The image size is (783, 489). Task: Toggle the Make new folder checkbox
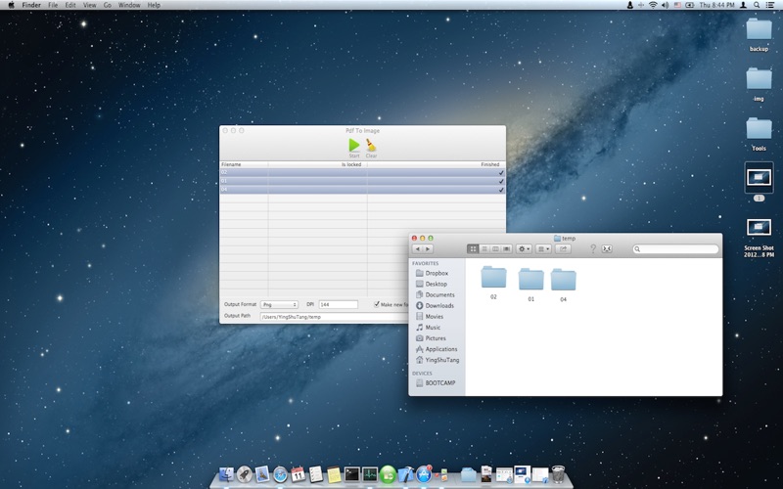[x=377, y=304]
